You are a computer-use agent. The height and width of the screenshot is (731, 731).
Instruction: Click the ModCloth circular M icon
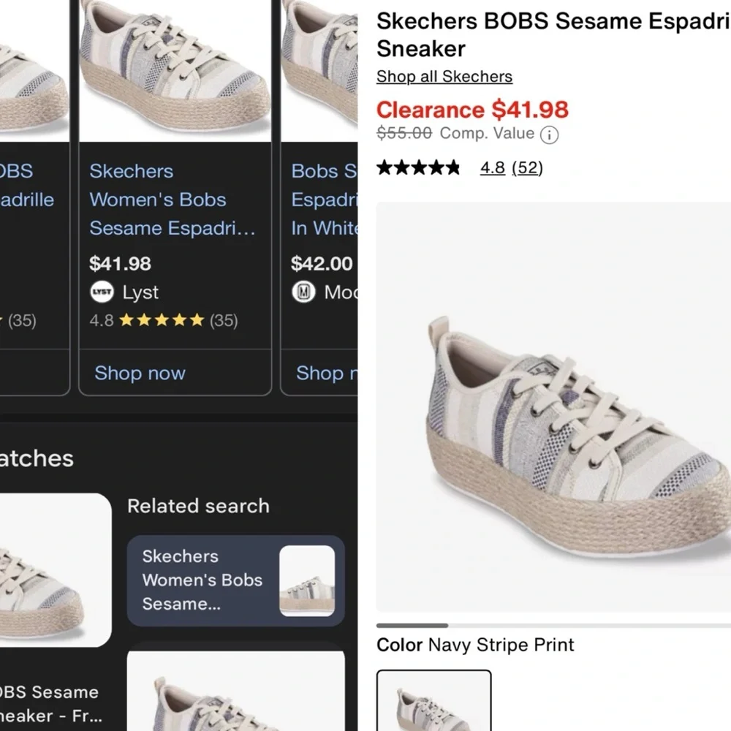coord(306,292)
